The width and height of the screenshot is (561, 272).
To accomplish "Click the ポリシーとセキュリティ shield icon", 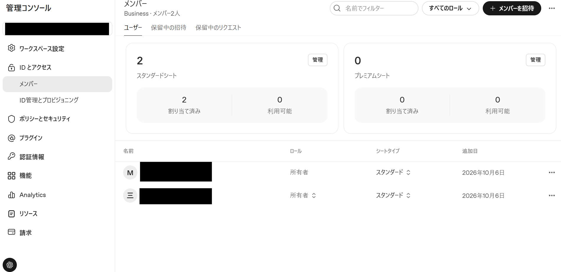I will [x=12, y=119].
